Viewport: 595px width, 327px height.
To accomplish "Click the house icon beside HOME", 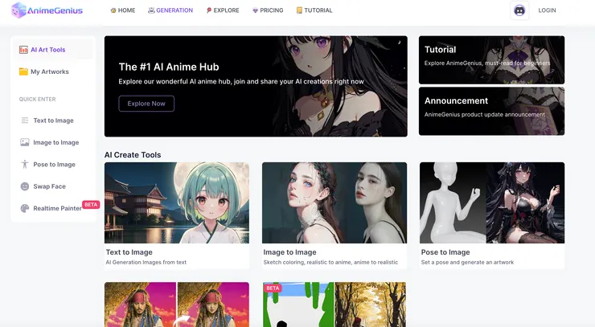I will (x=113, y=10).
